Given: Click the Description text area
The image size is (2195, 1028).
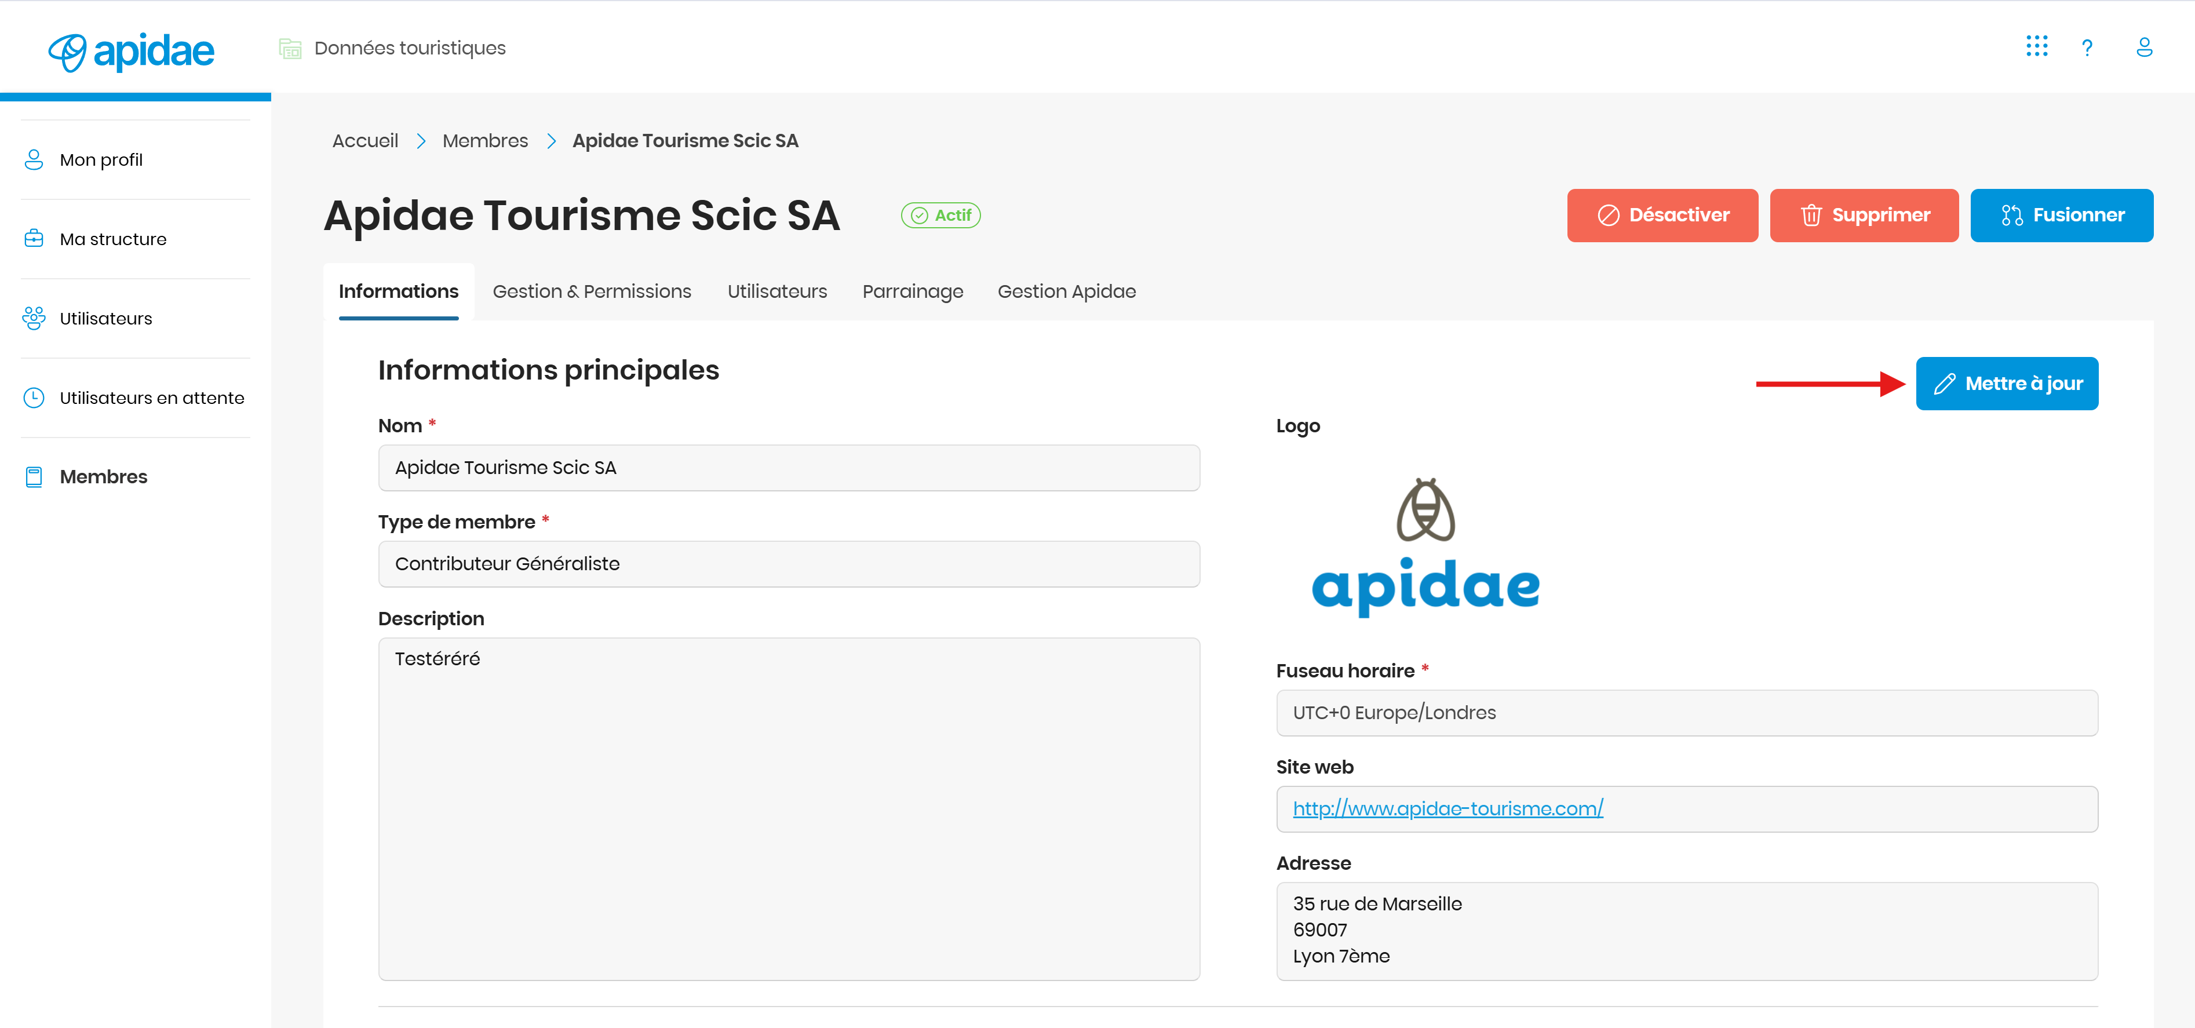Looking at the screenshot, I should tap(789, 809).
